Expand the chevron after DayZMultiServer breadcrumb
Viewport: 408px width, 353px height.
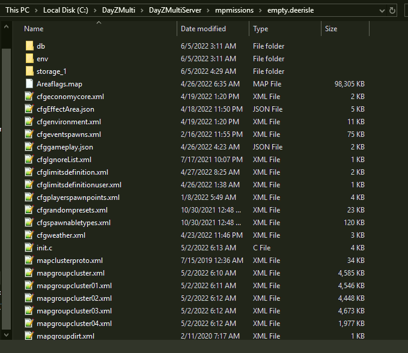pos(208,10)
